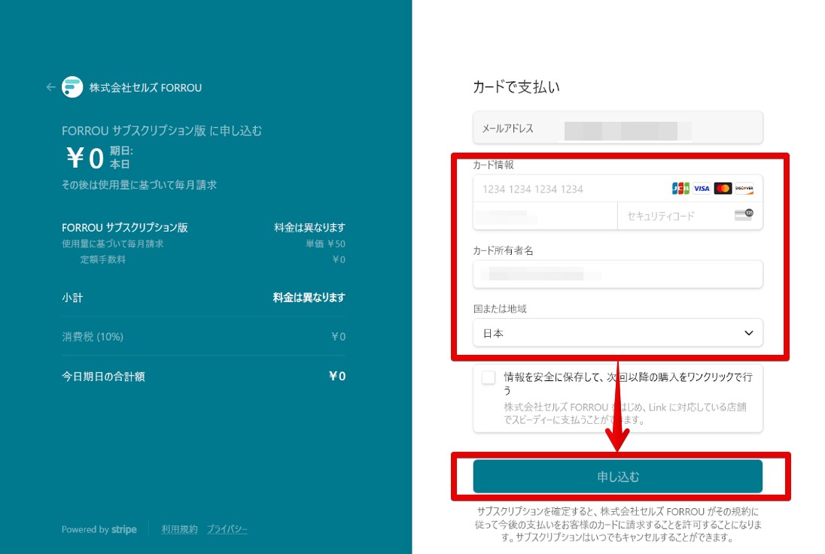Click the 定額手数料 line item

[103, 259]
